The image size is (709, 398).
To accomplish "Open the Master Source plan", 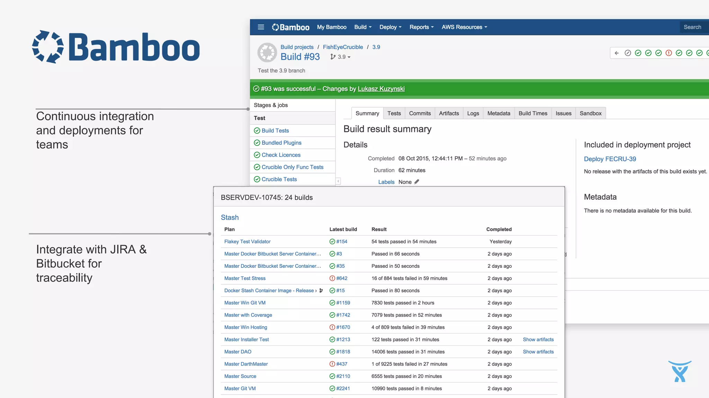I will point(240,376).
